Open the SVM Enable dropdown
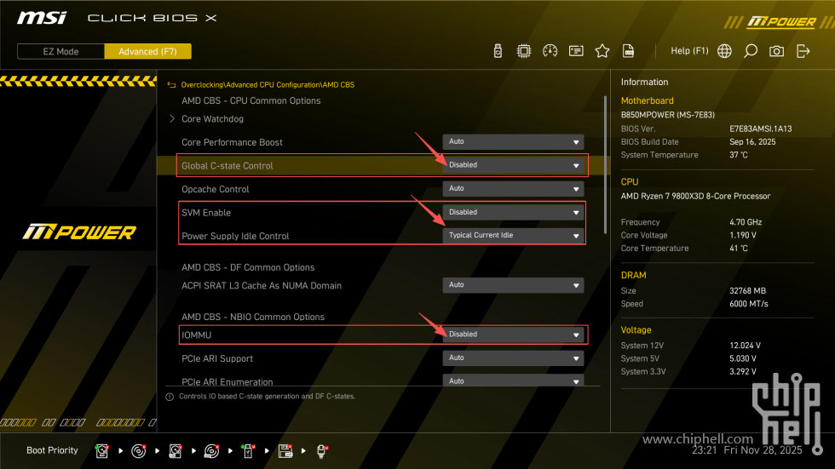 tap(514, 212)
